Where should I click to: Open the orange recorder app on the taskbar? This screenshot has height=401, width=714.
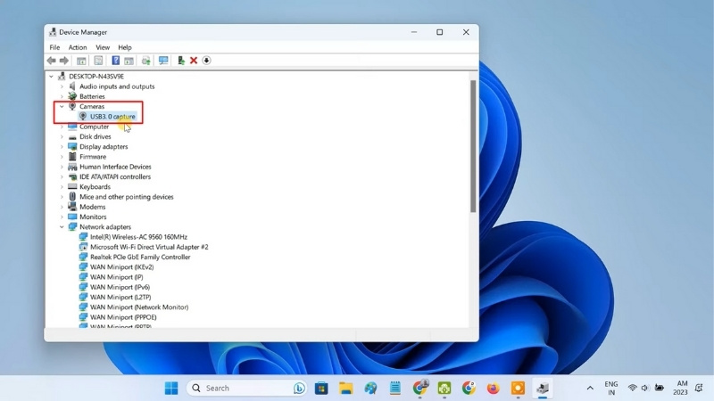[518, 389]
